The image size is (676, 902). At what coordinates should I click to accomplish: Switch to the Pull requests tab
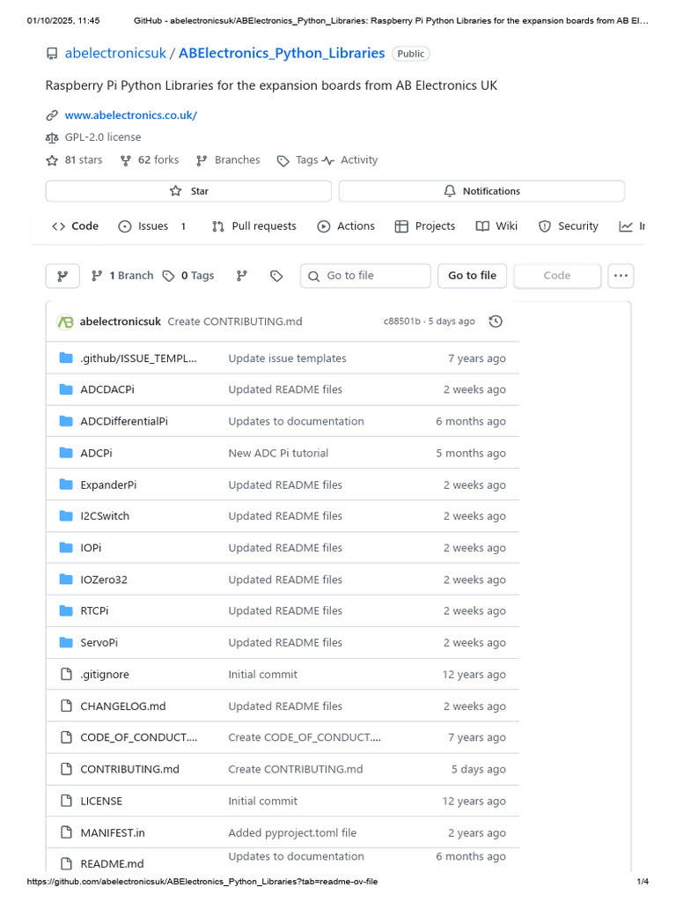tap(254, 226)
